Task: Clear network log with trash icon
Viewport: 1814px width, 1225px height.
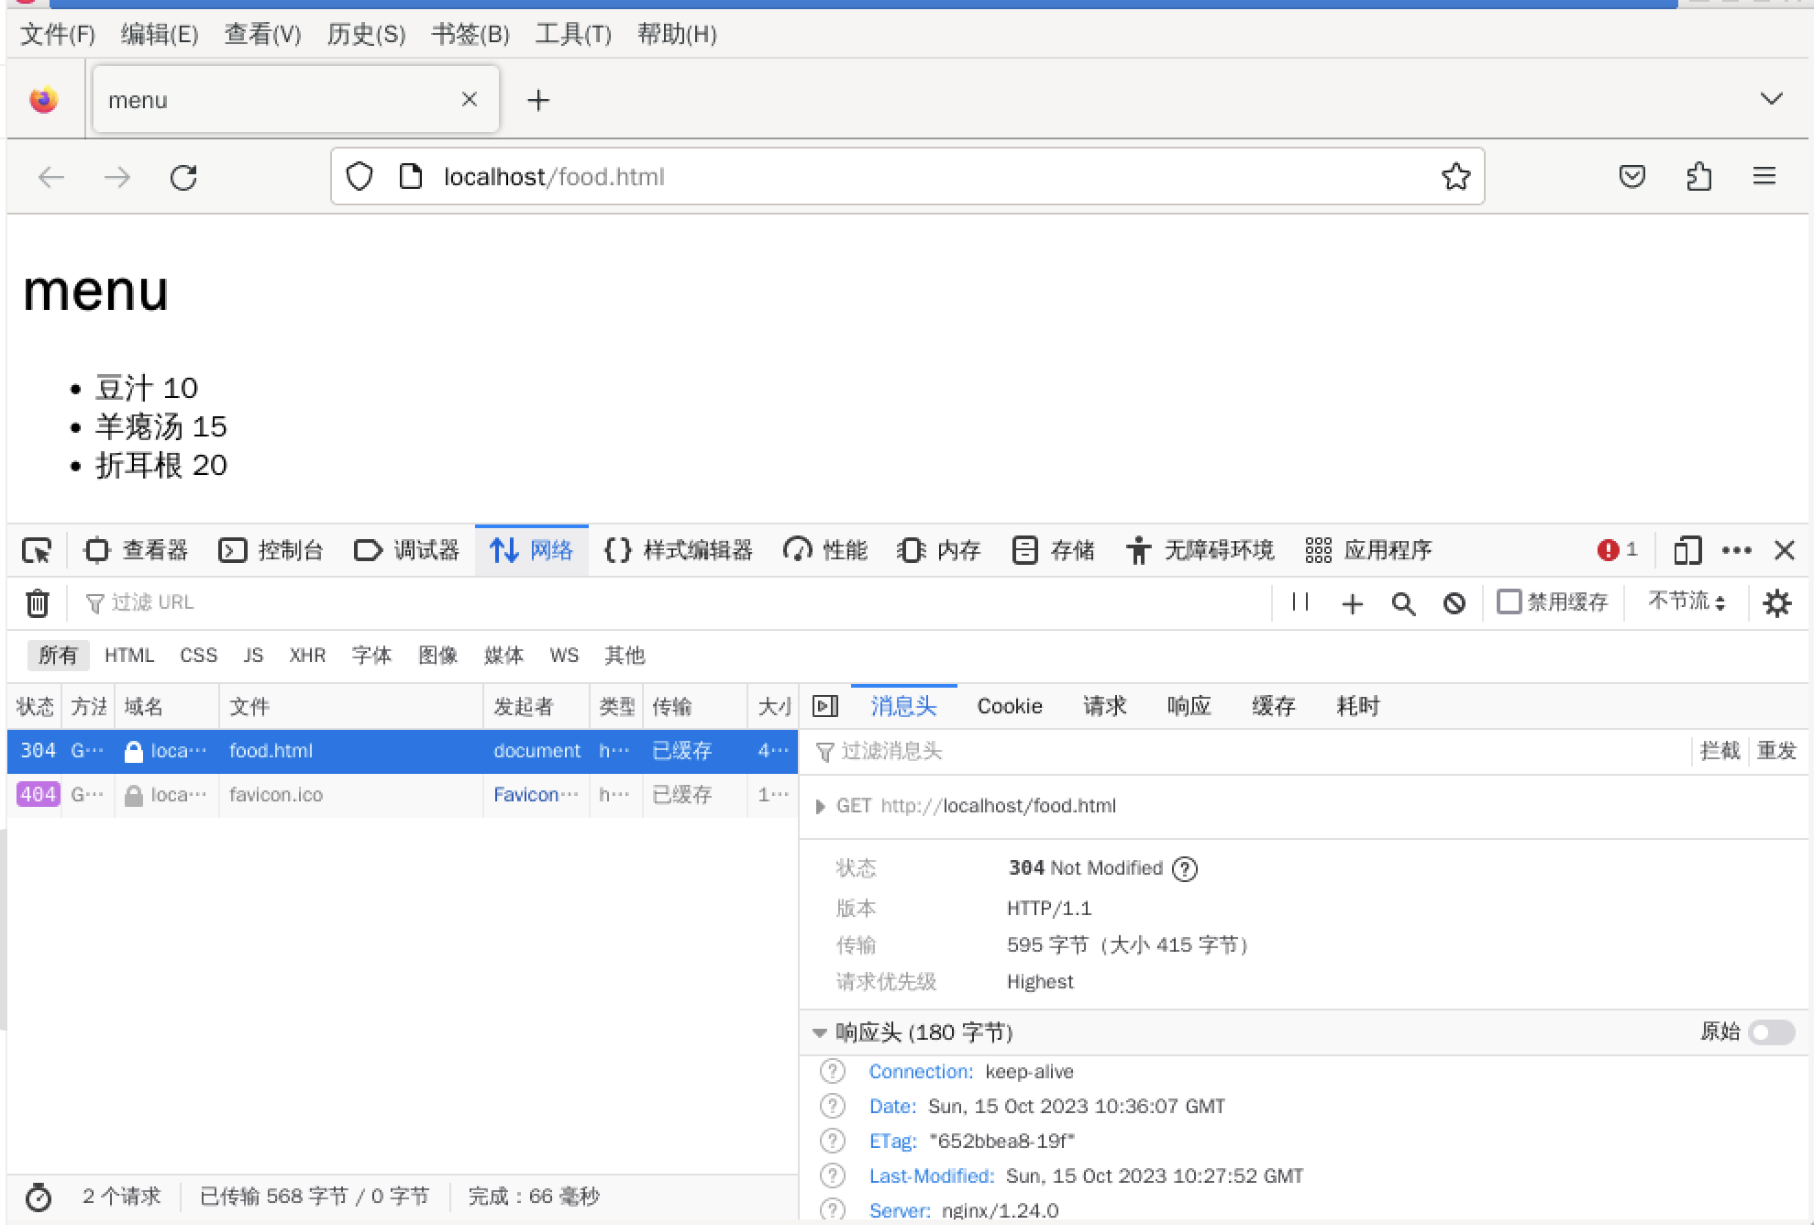Action: pos(38,602)
